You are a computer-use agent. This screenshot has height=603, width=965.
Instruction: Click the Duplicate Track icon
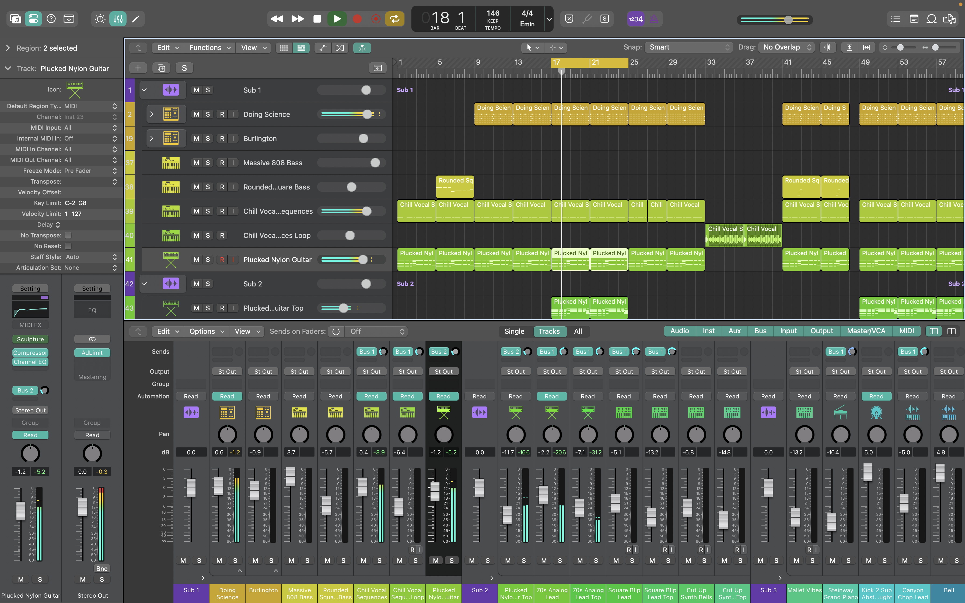161,68
